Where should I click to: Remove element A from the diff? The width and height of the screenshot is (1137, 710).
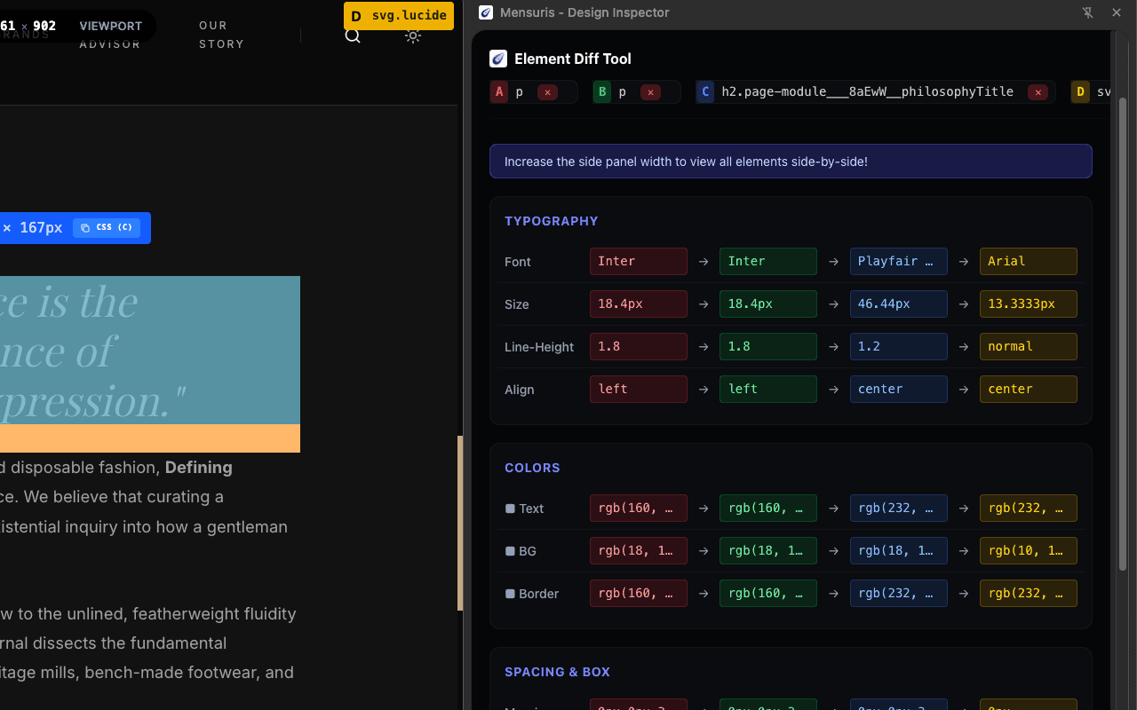(x=547, y=92)
